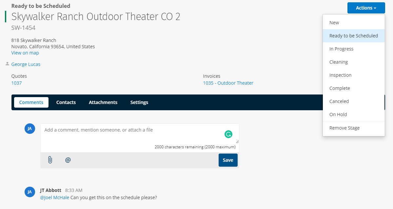
Task: Open the Actions dropdown button
Action: coord(366,8)
